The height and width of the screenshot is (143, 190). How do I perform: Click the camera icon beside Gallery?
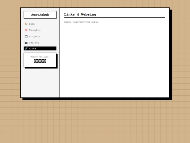coord(26,43)
